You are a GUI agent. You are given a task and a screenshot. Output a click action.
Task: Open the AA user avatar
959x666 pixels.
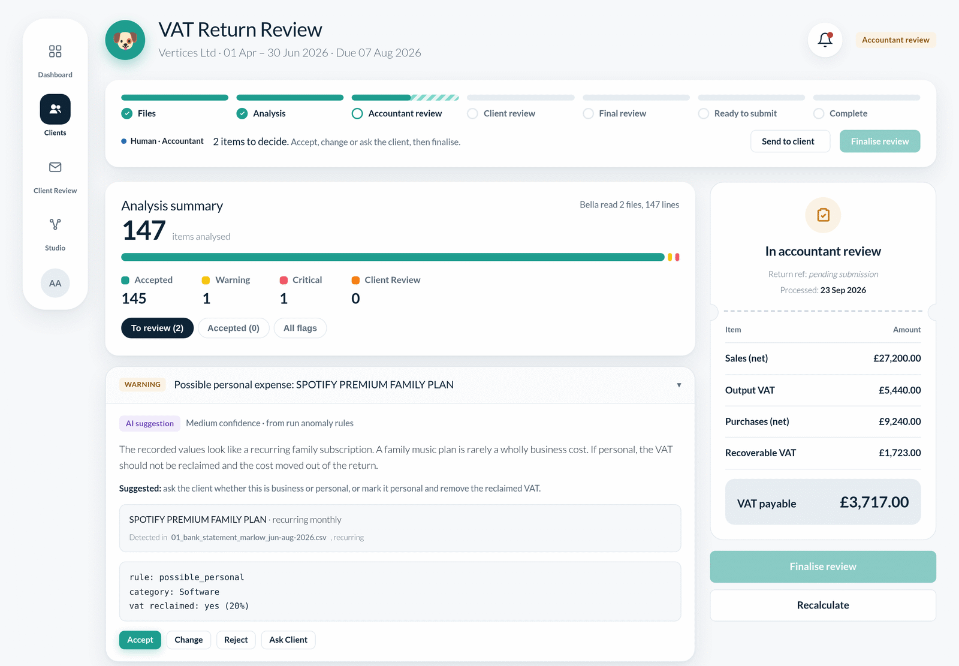pos(55,283)
